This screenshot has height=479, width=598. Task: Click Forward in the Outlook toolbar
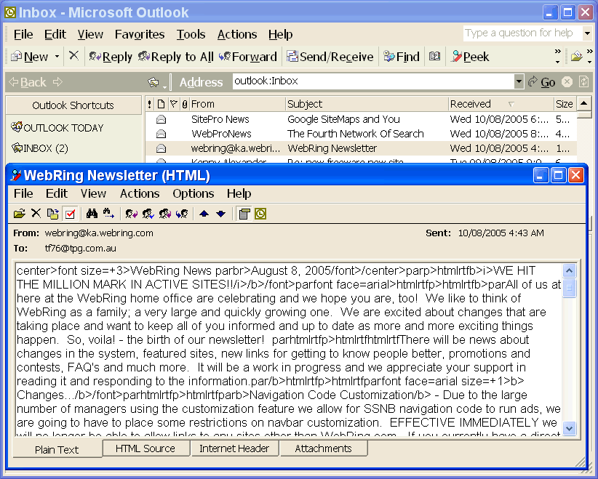tap(248, 57)
